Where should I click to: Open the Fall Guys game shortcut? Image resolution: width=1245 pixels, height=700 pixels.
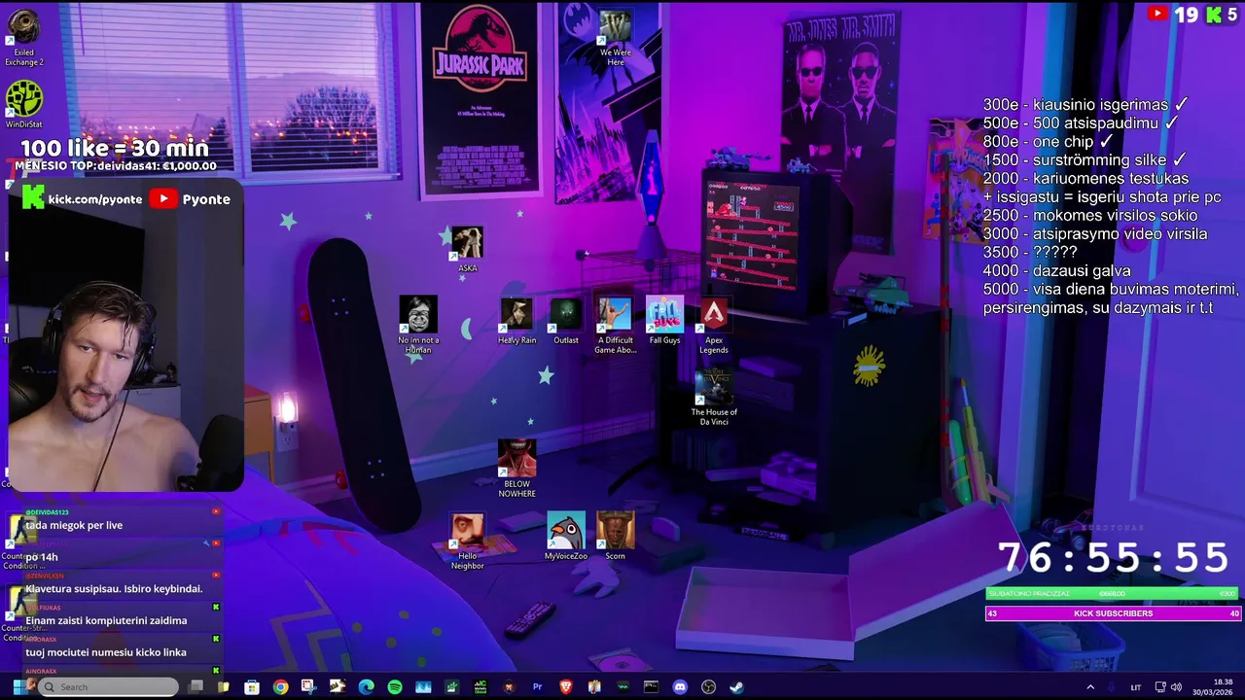(x=664, y=322)
